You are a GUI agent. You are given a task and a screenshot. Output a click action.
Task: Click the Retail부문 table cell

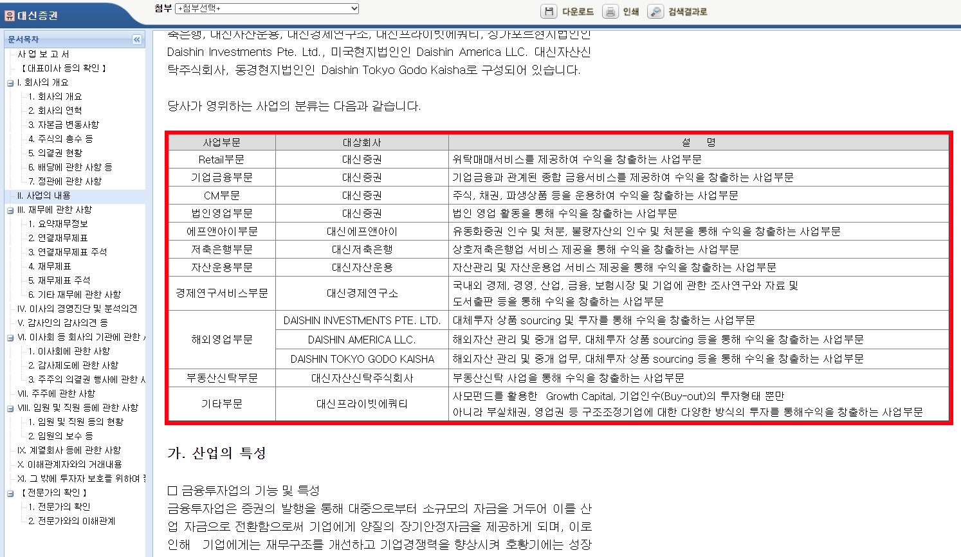pos(221,160)
